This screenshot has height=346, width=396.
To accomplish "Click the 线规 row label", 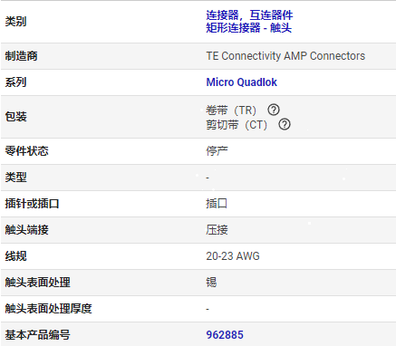I will point(15,256).
